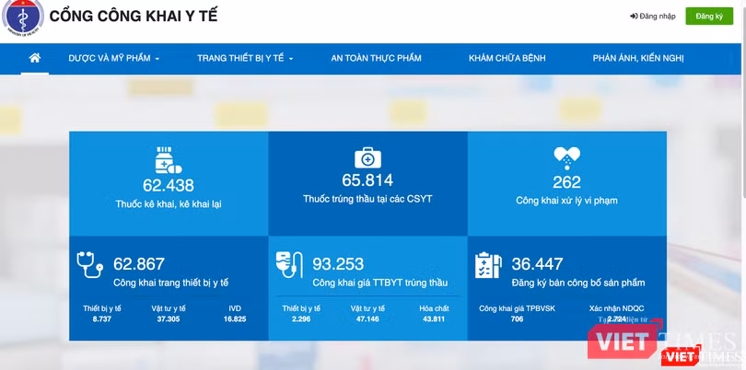Open Công khai trang thiết bị y tế
The width and height of the screenshot is (746, 370).
[x=170, y=283]
